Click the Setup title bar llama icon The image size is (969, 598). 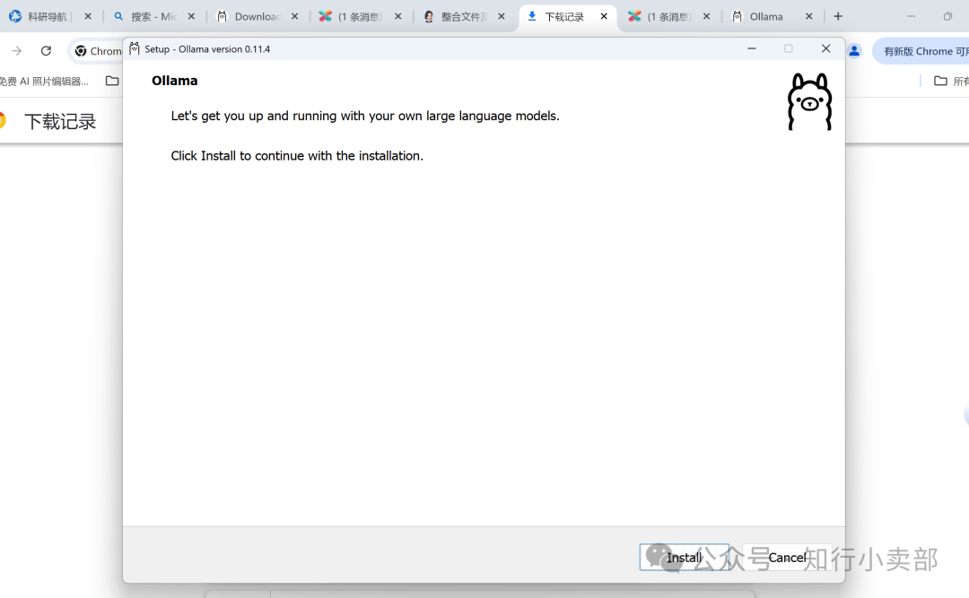(134, 48)
